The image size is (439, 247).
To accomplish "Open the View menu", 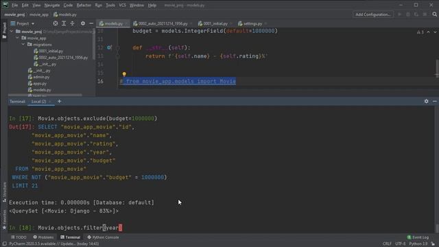I will tap(36, 5).
